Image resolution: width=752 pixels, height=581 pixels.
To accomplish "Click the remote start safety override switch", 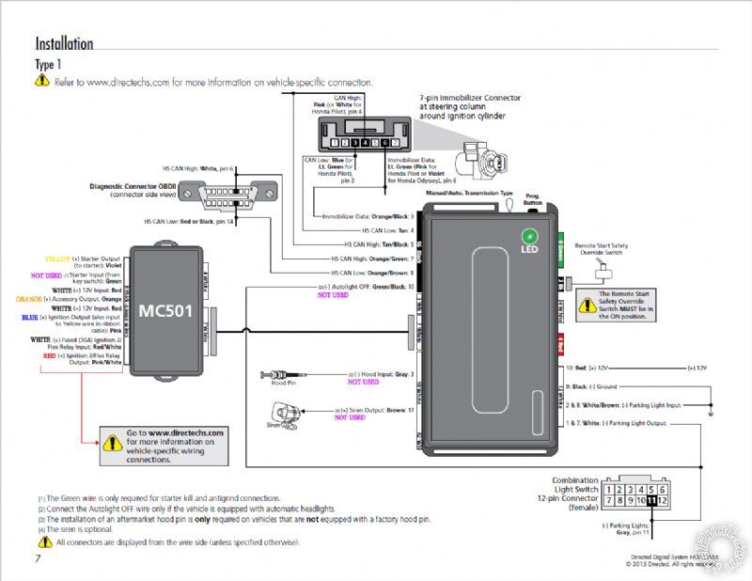I will 603,270.
